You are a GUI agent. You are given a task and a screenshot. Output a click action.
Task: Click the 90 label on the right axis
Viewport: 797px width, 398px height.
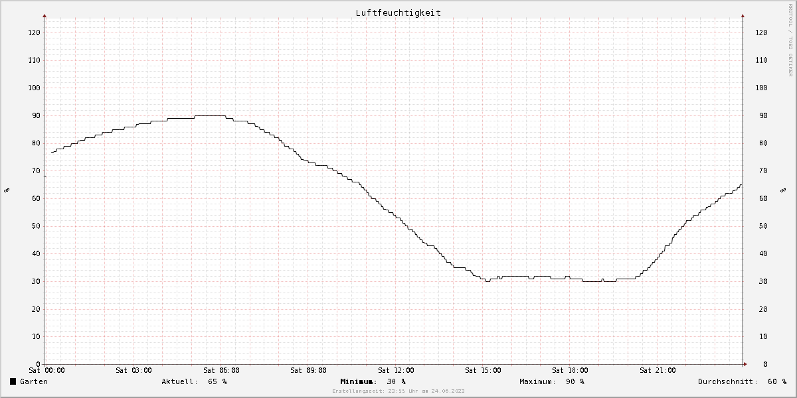(764, 115)
